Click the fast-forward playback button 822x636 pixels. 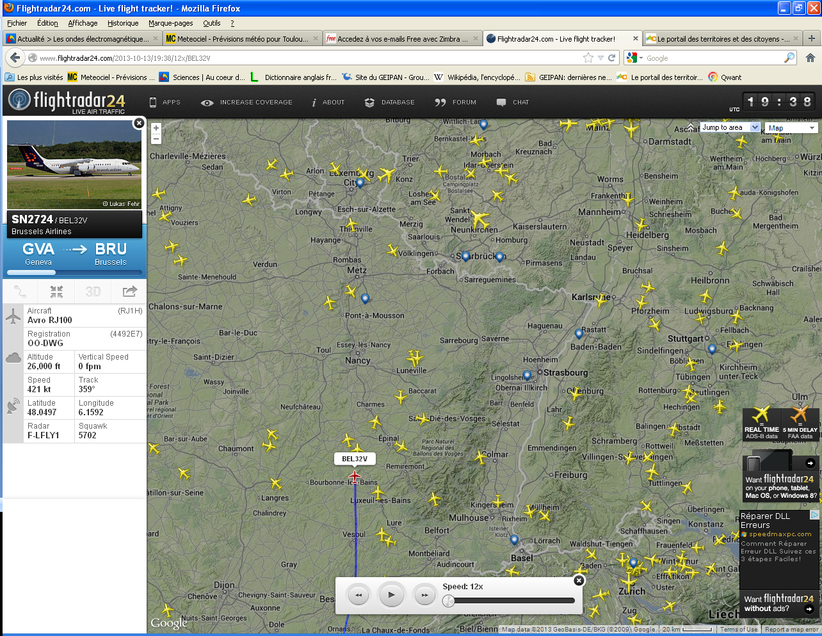pyautogui.click(x=424, y=595)
